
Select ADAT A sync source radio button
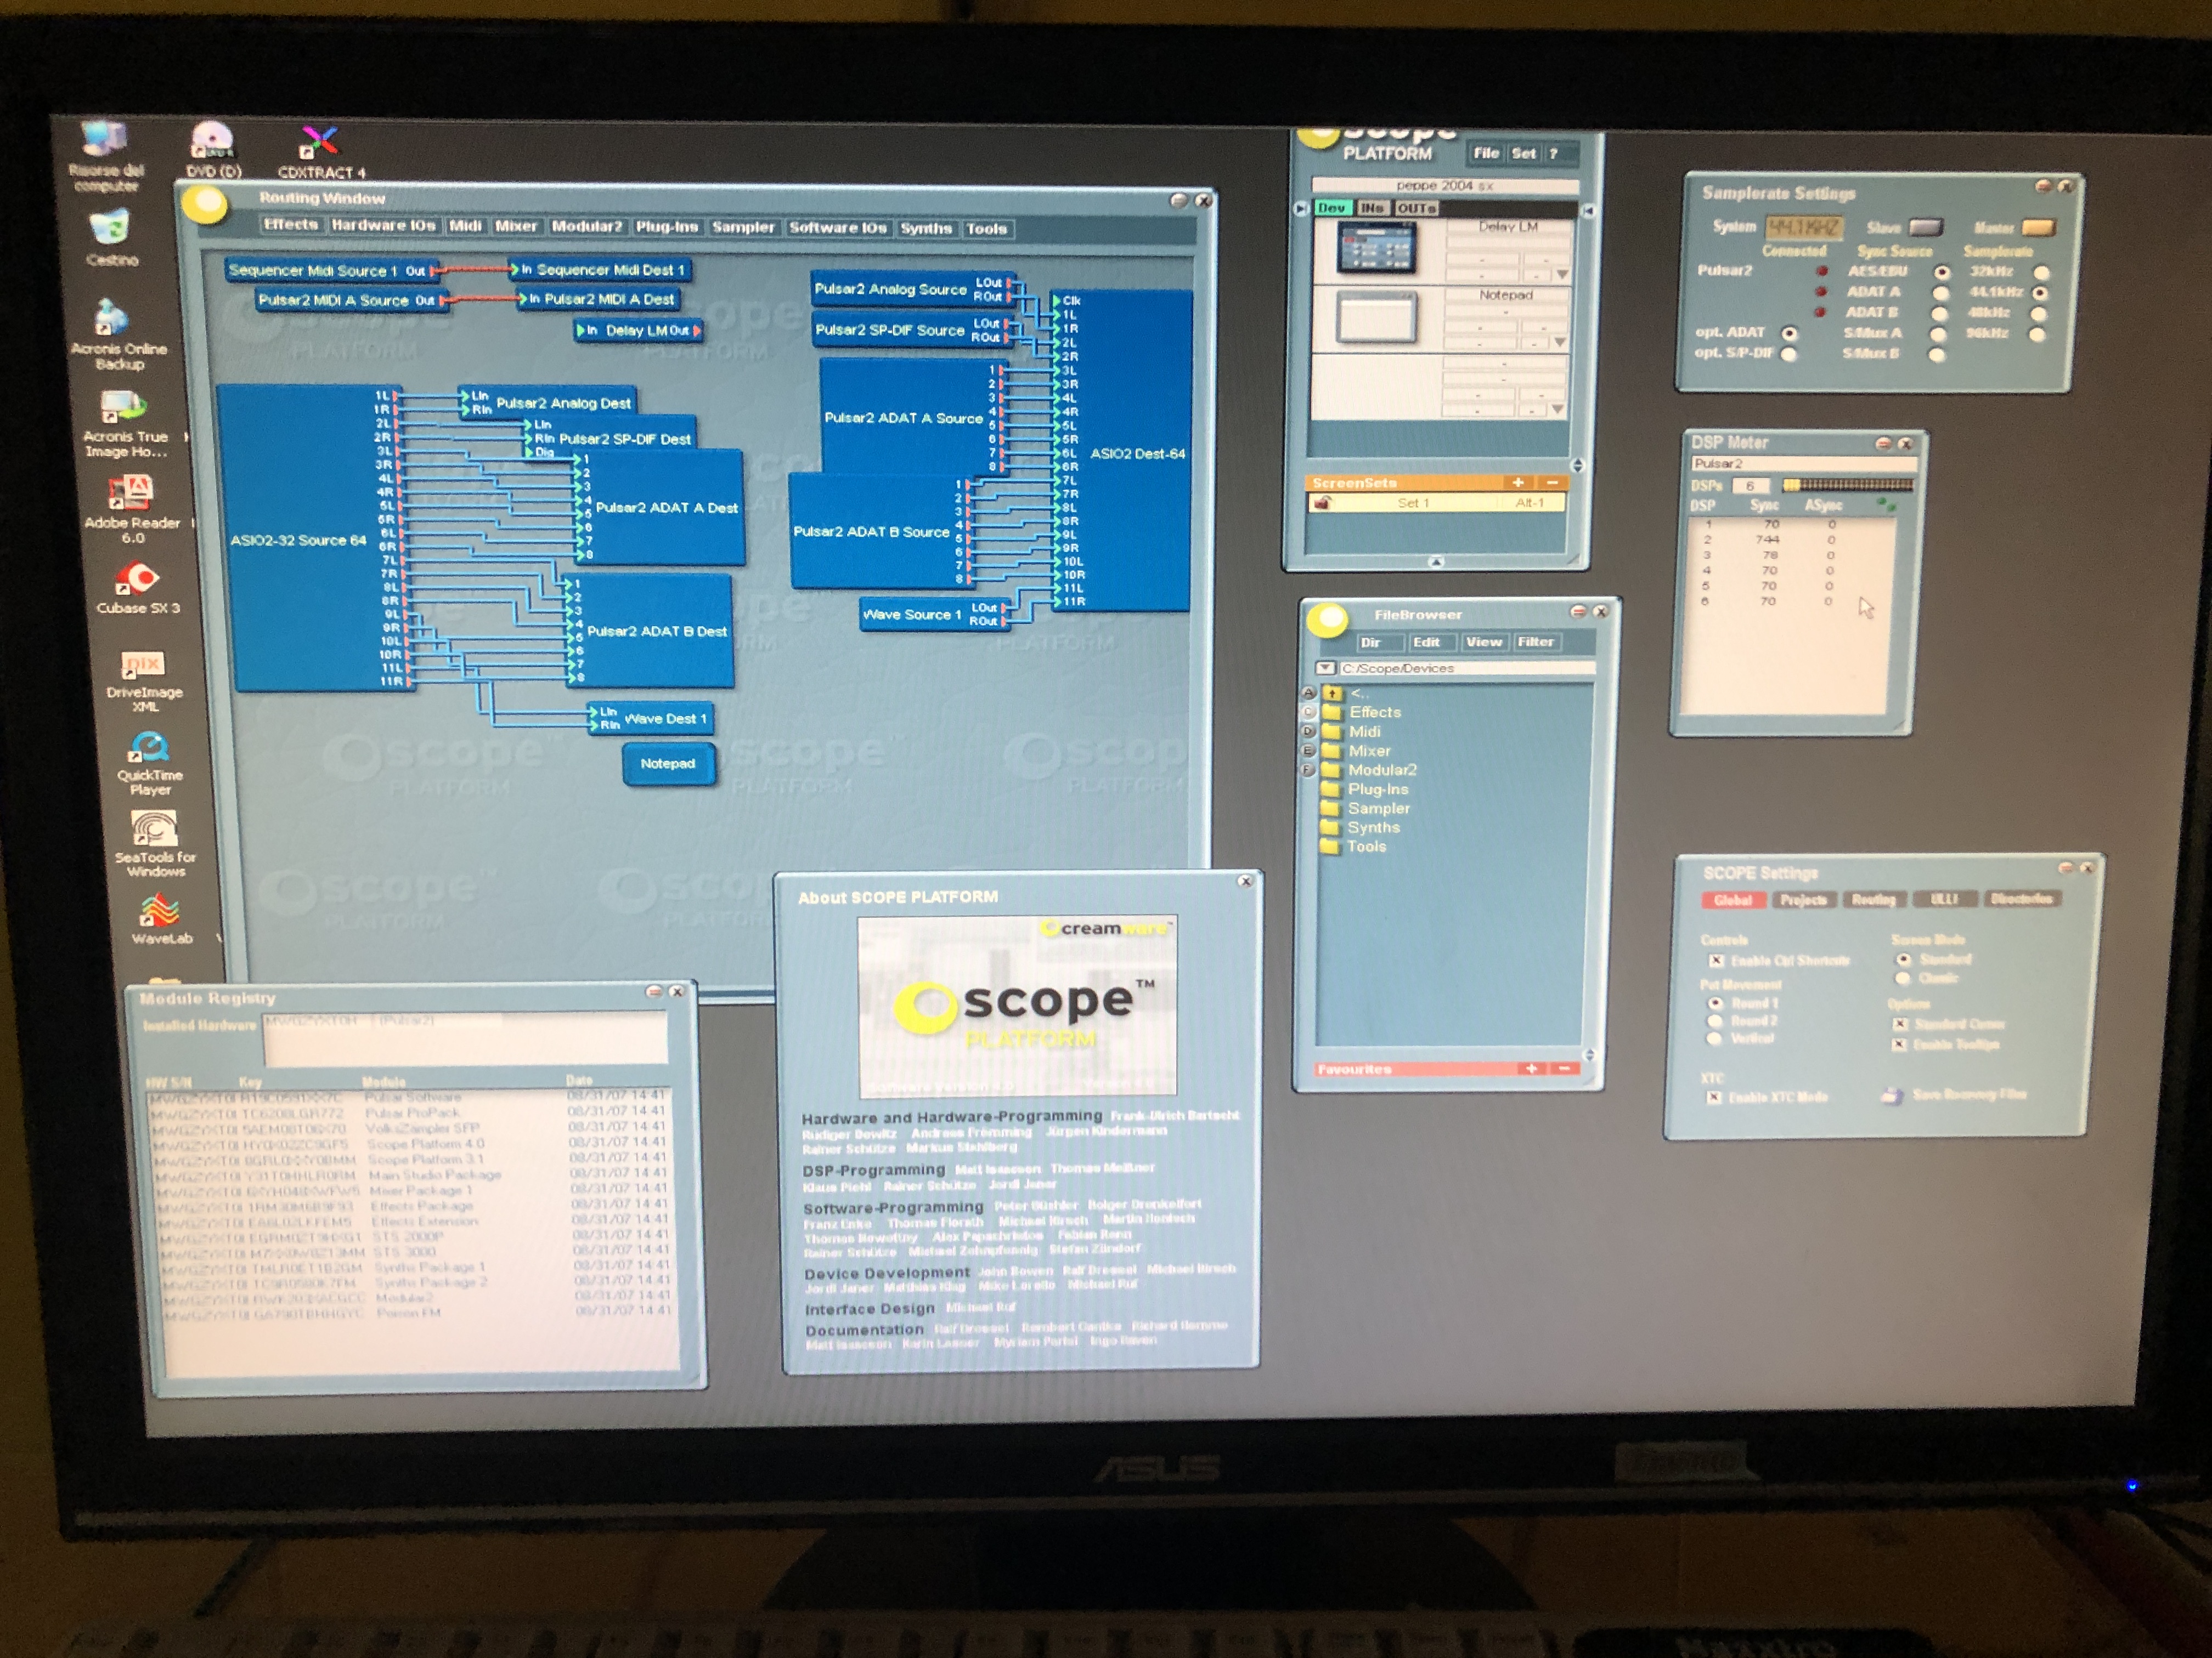(x=1941, y=293)
